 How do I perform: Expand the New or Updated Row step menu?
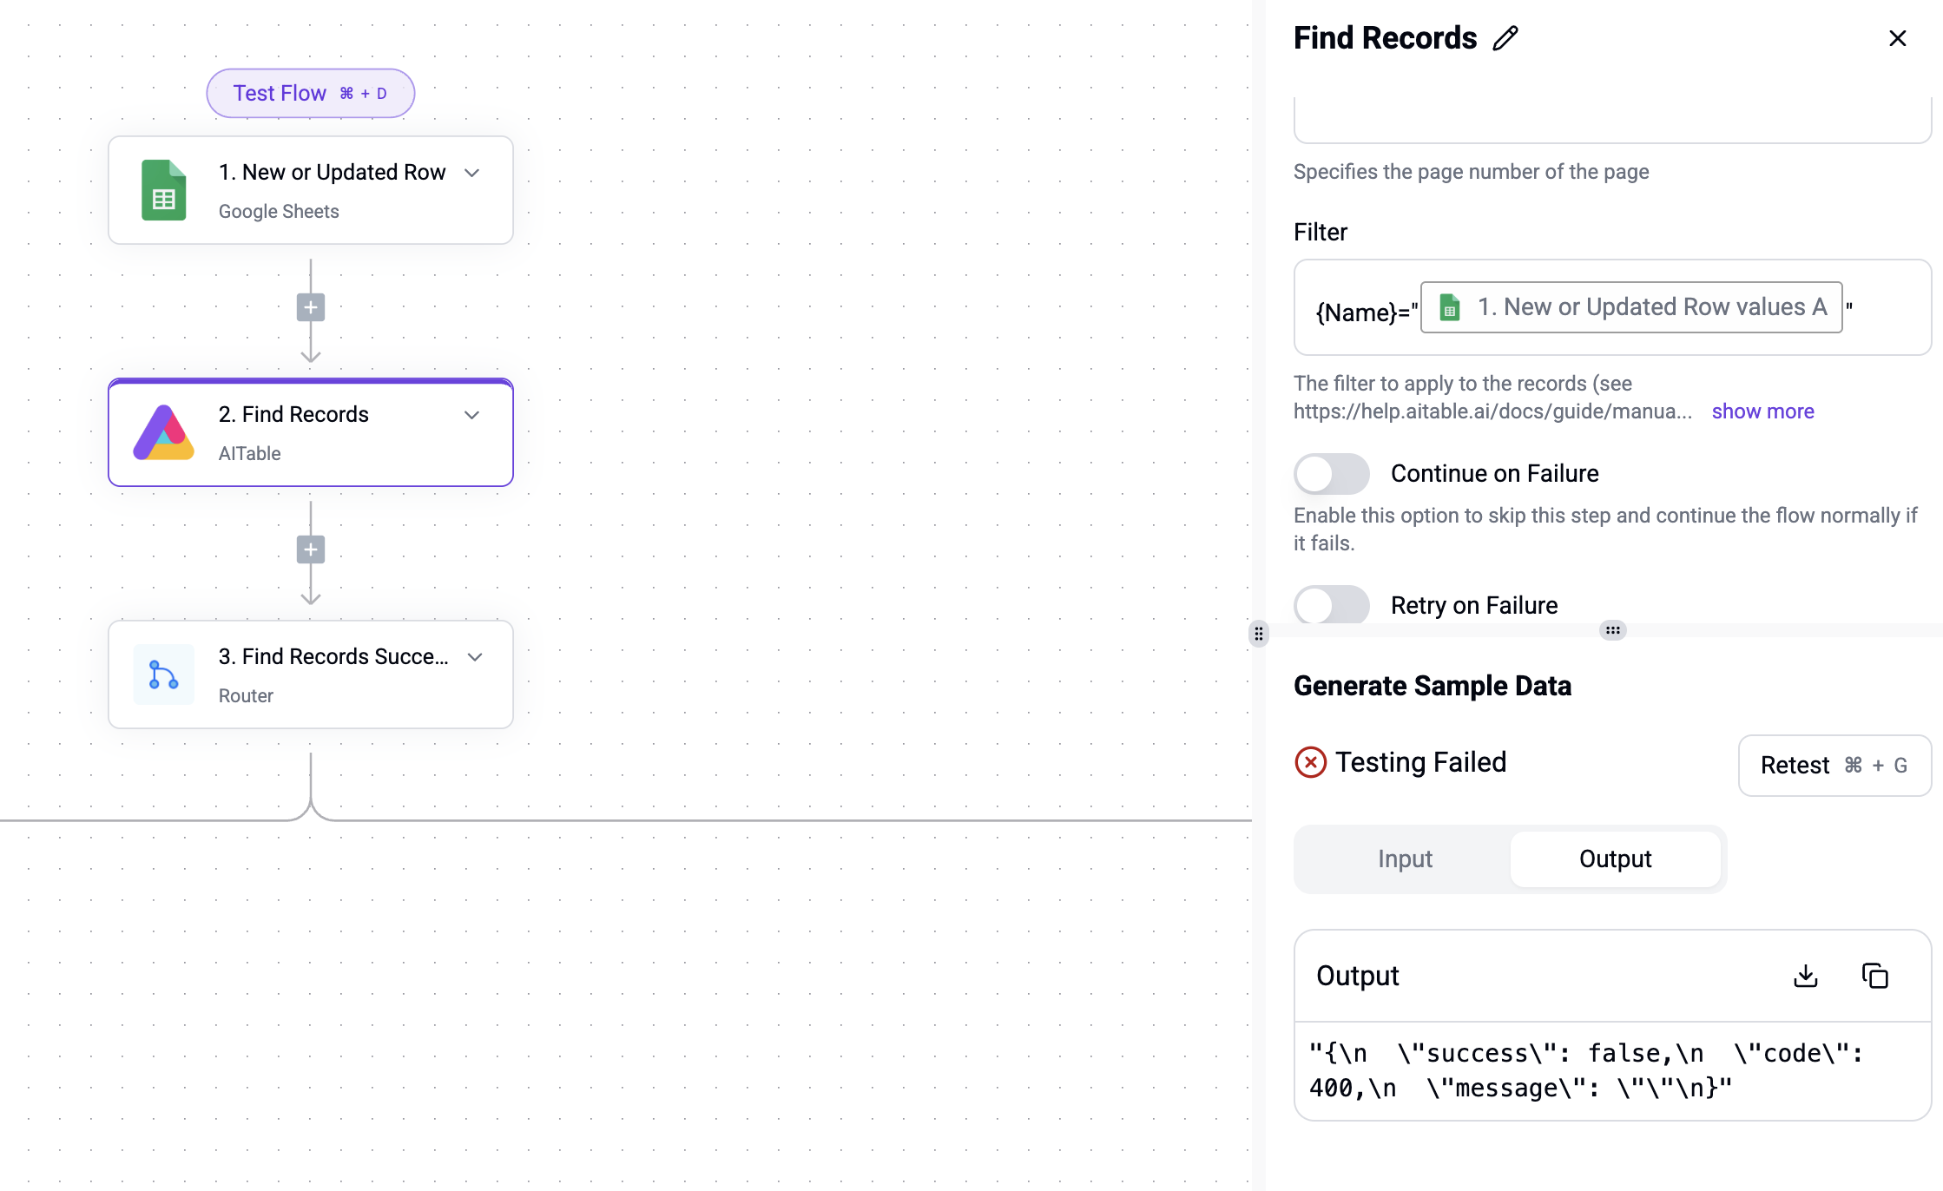click(x=472, y=173)
